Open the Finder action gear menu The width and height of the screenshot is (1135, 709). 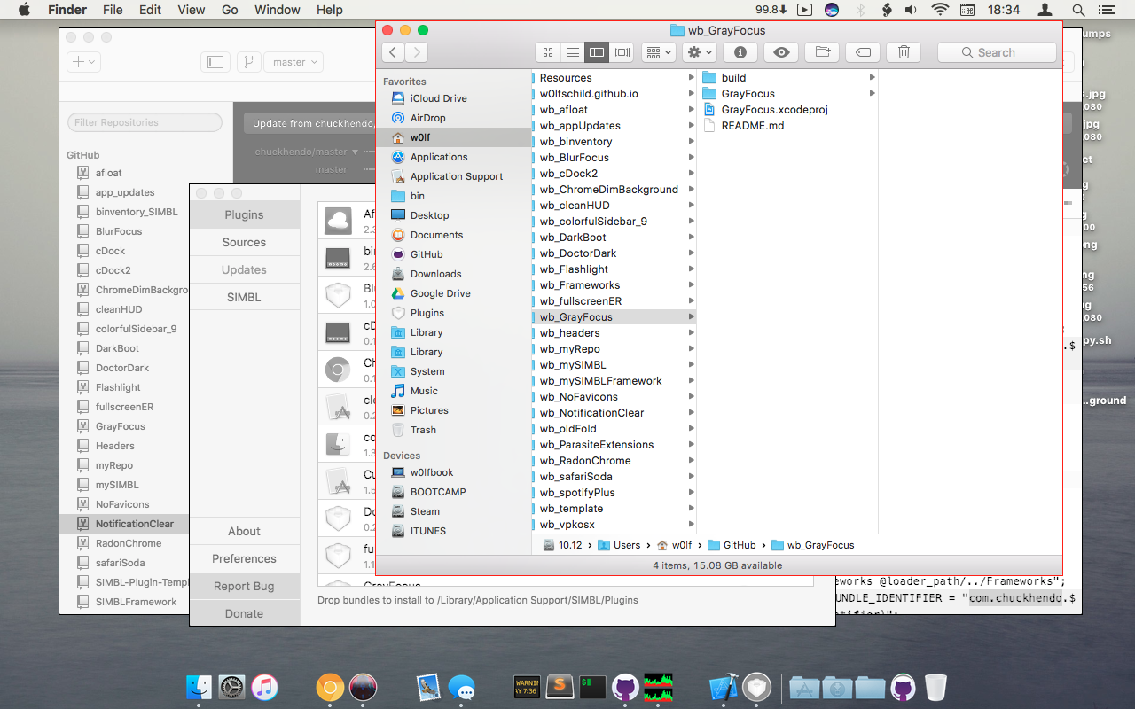pos(700,52)
